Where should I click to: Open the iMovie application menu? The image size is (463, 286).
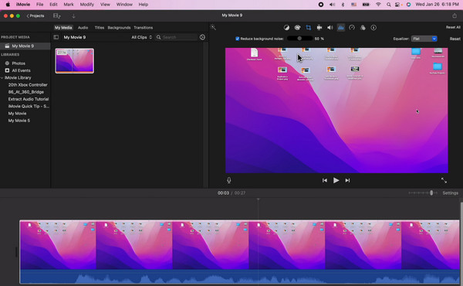(x=22, y=5)
